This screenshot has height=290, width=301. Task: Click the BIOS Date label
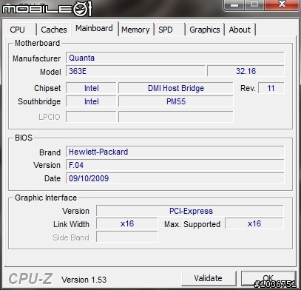[53, 178]
